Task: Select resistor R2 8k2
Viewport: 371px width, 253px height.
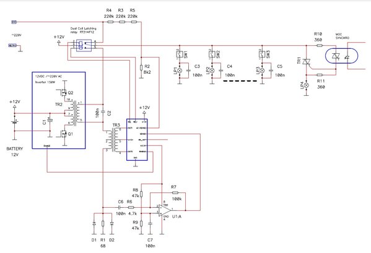Action: (141, 67)
